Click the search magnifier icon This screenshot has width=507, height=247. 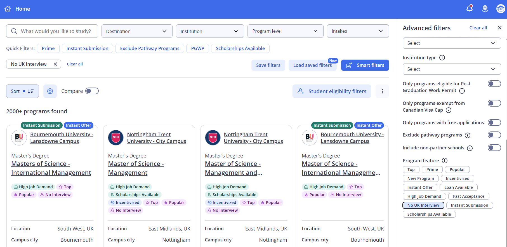[14, 31]
